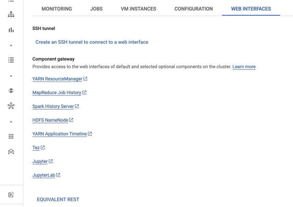Screen dimensions: 293x207
Task: Click the external link icon beside Jupyter
Action: pyautogui.click(x=50, y=161)
